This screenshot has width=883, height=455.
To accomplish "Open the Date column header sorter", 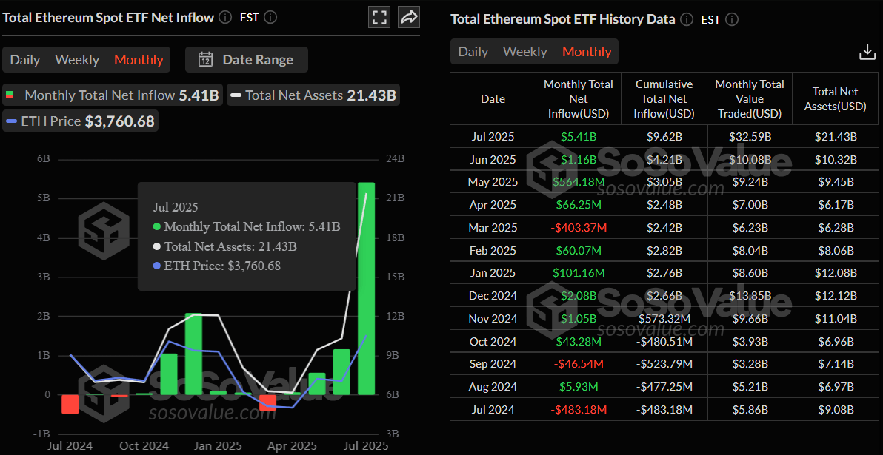I will click(493, 98).
